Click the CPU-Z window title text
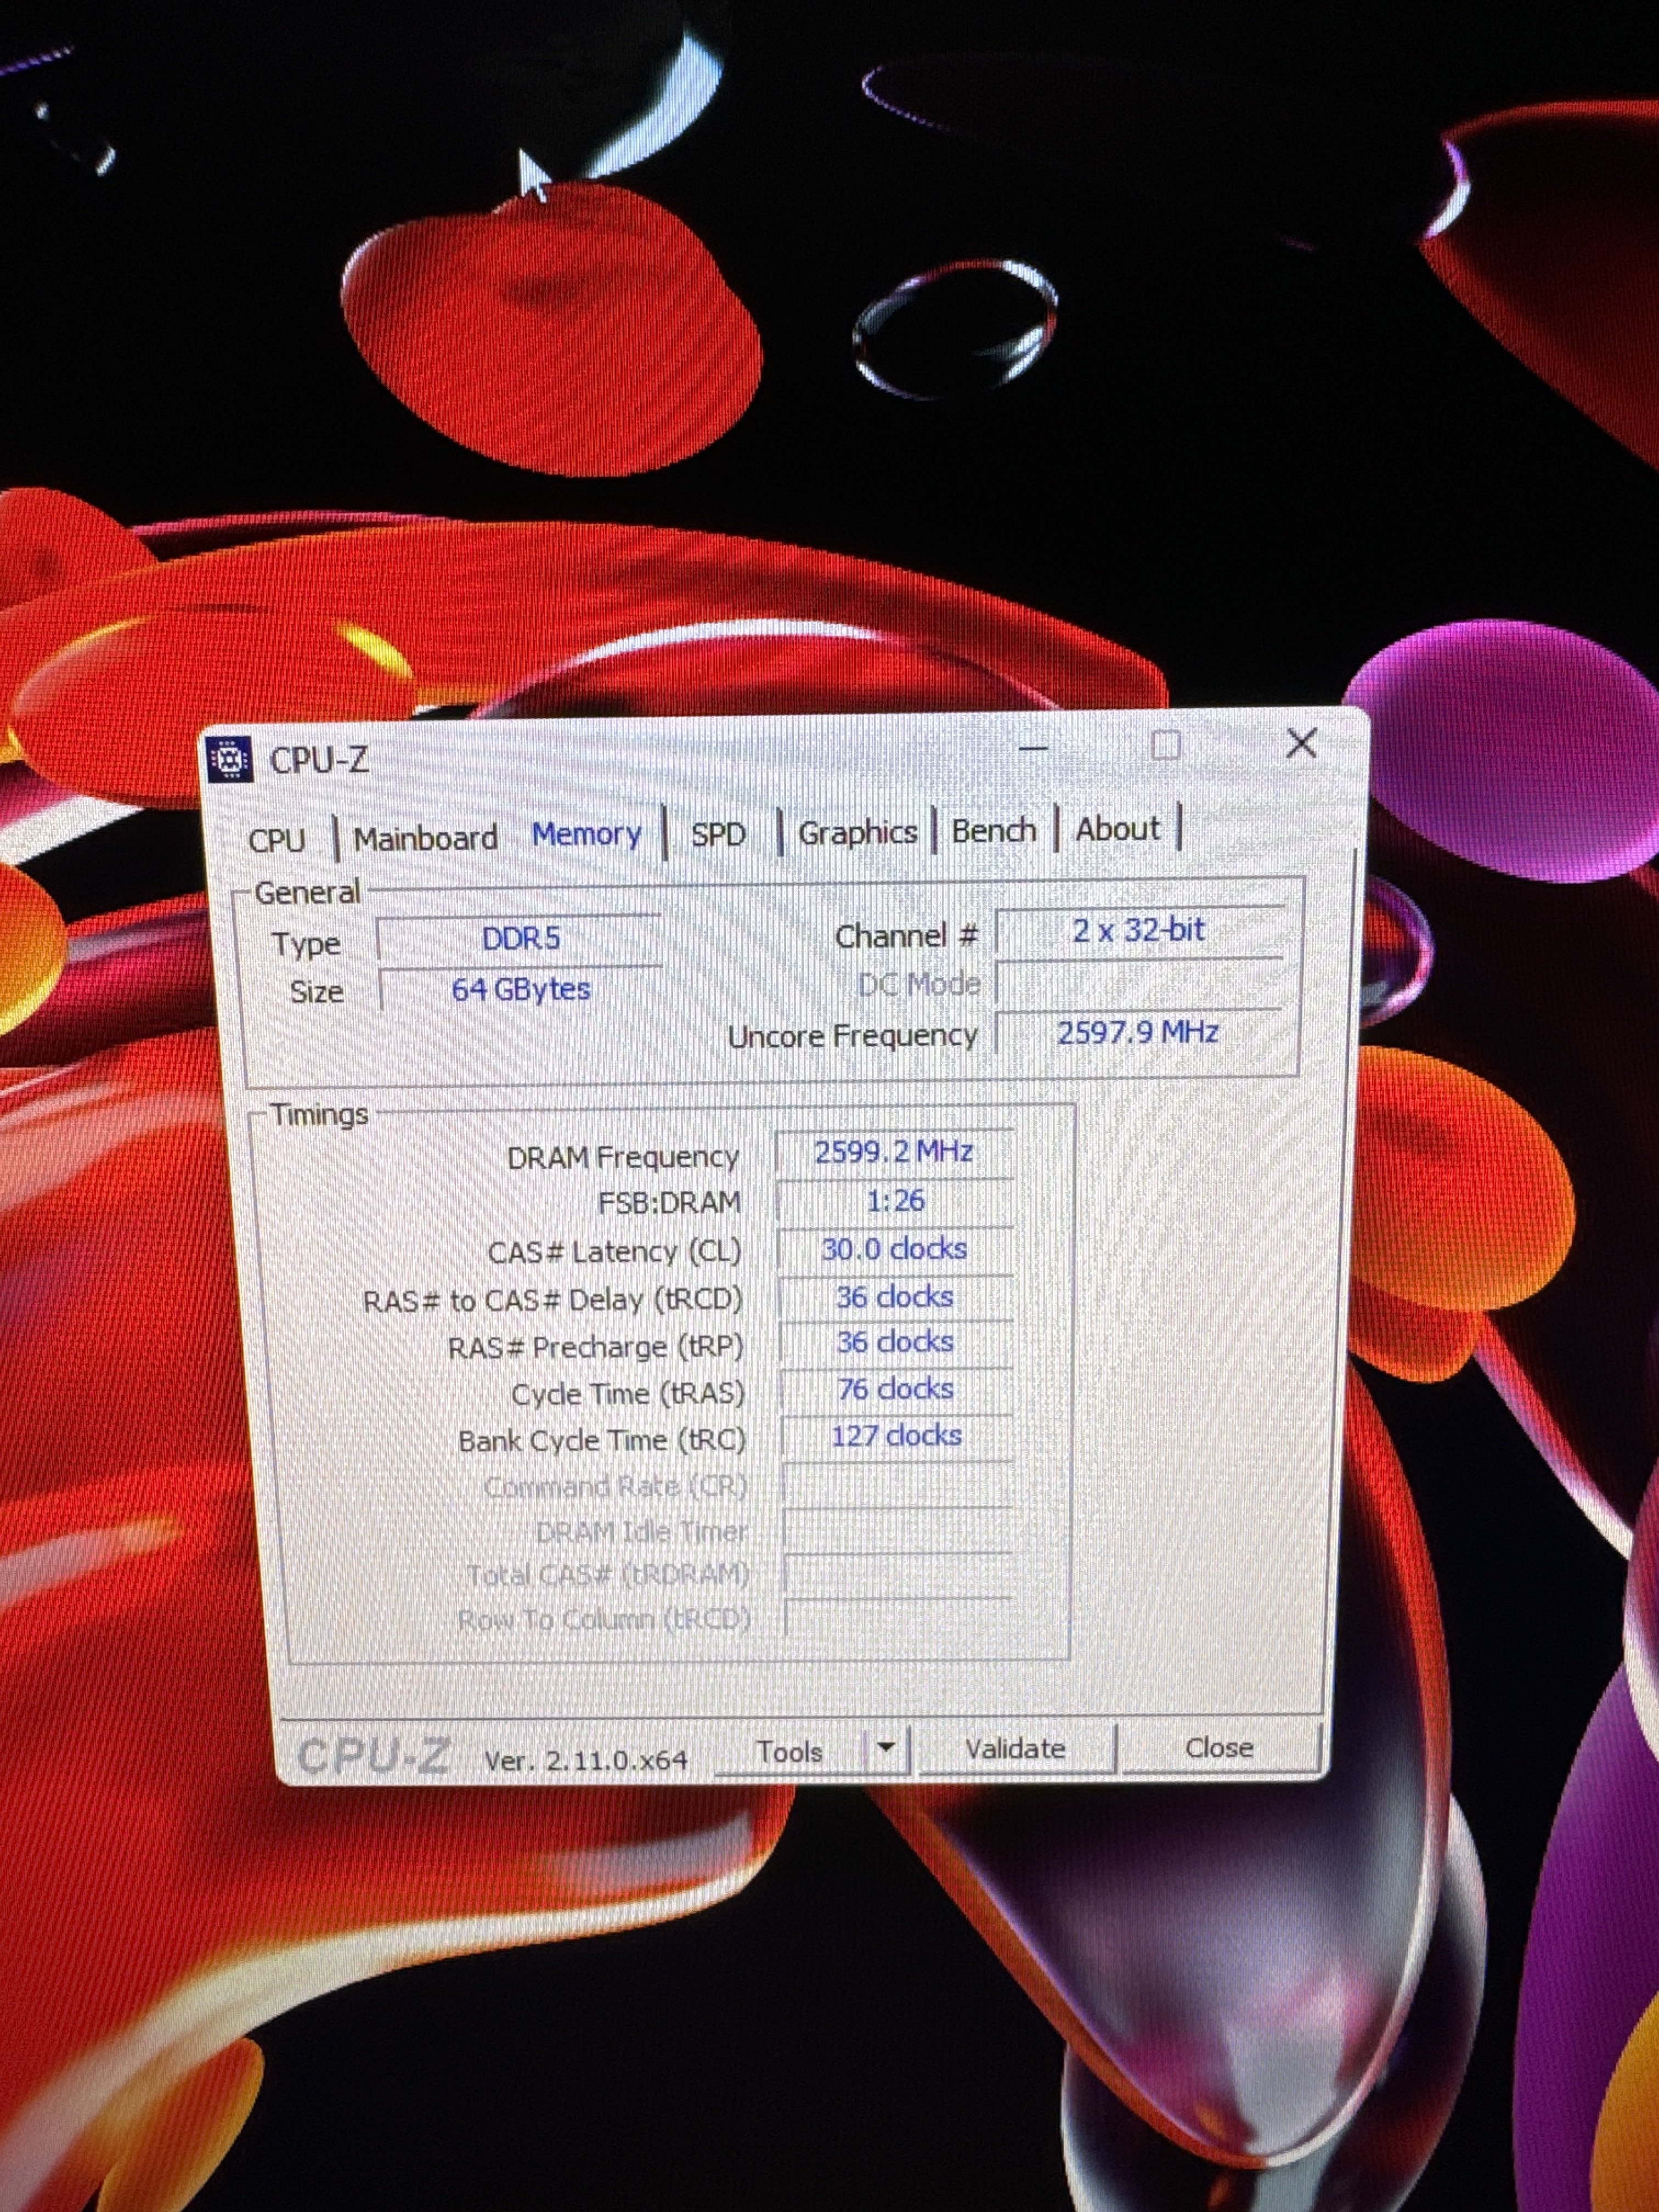1659x2212 pixels. pyautogui.click(x=319, y=760)
